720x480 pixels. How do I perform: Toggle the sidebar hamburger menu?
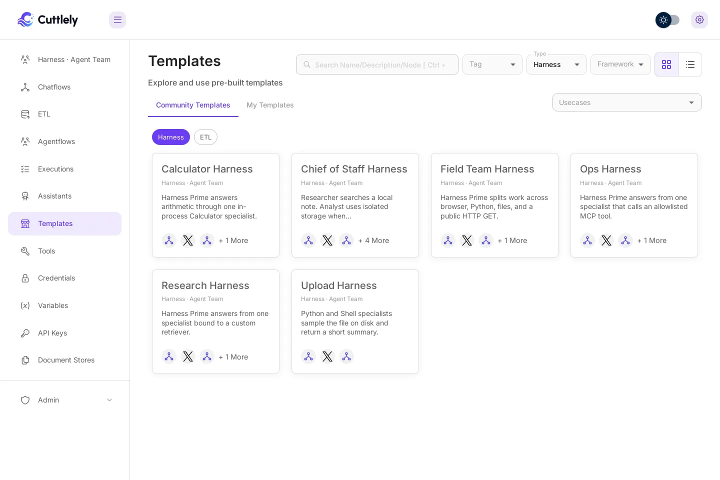point(117,20)
